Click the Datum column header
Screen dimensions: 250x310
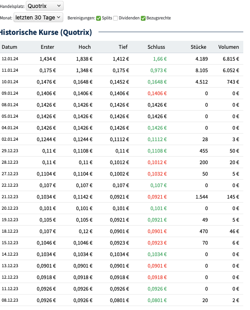click(x=9, y=47)
